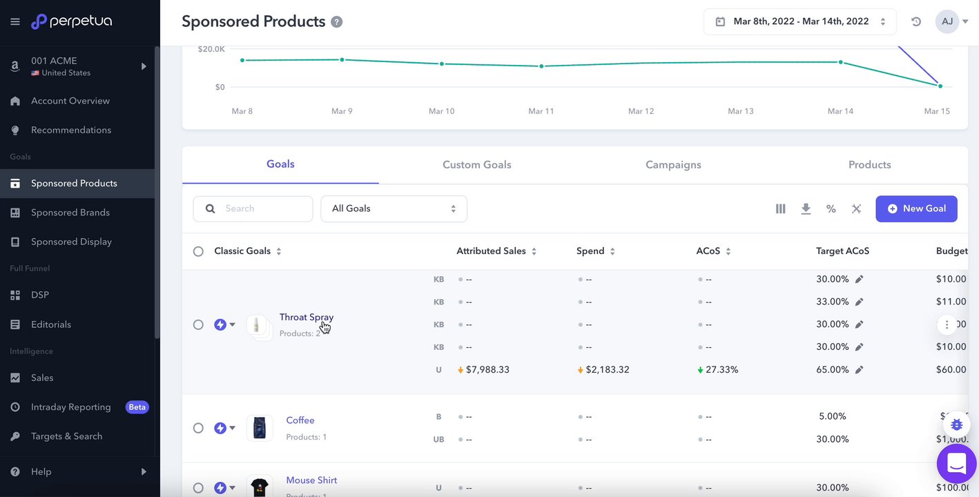Image resolution: width=979 pixels, height=497 pixels.
Task: Toggle the select-all Classic Goals radio
Action: tap(198, 251)
